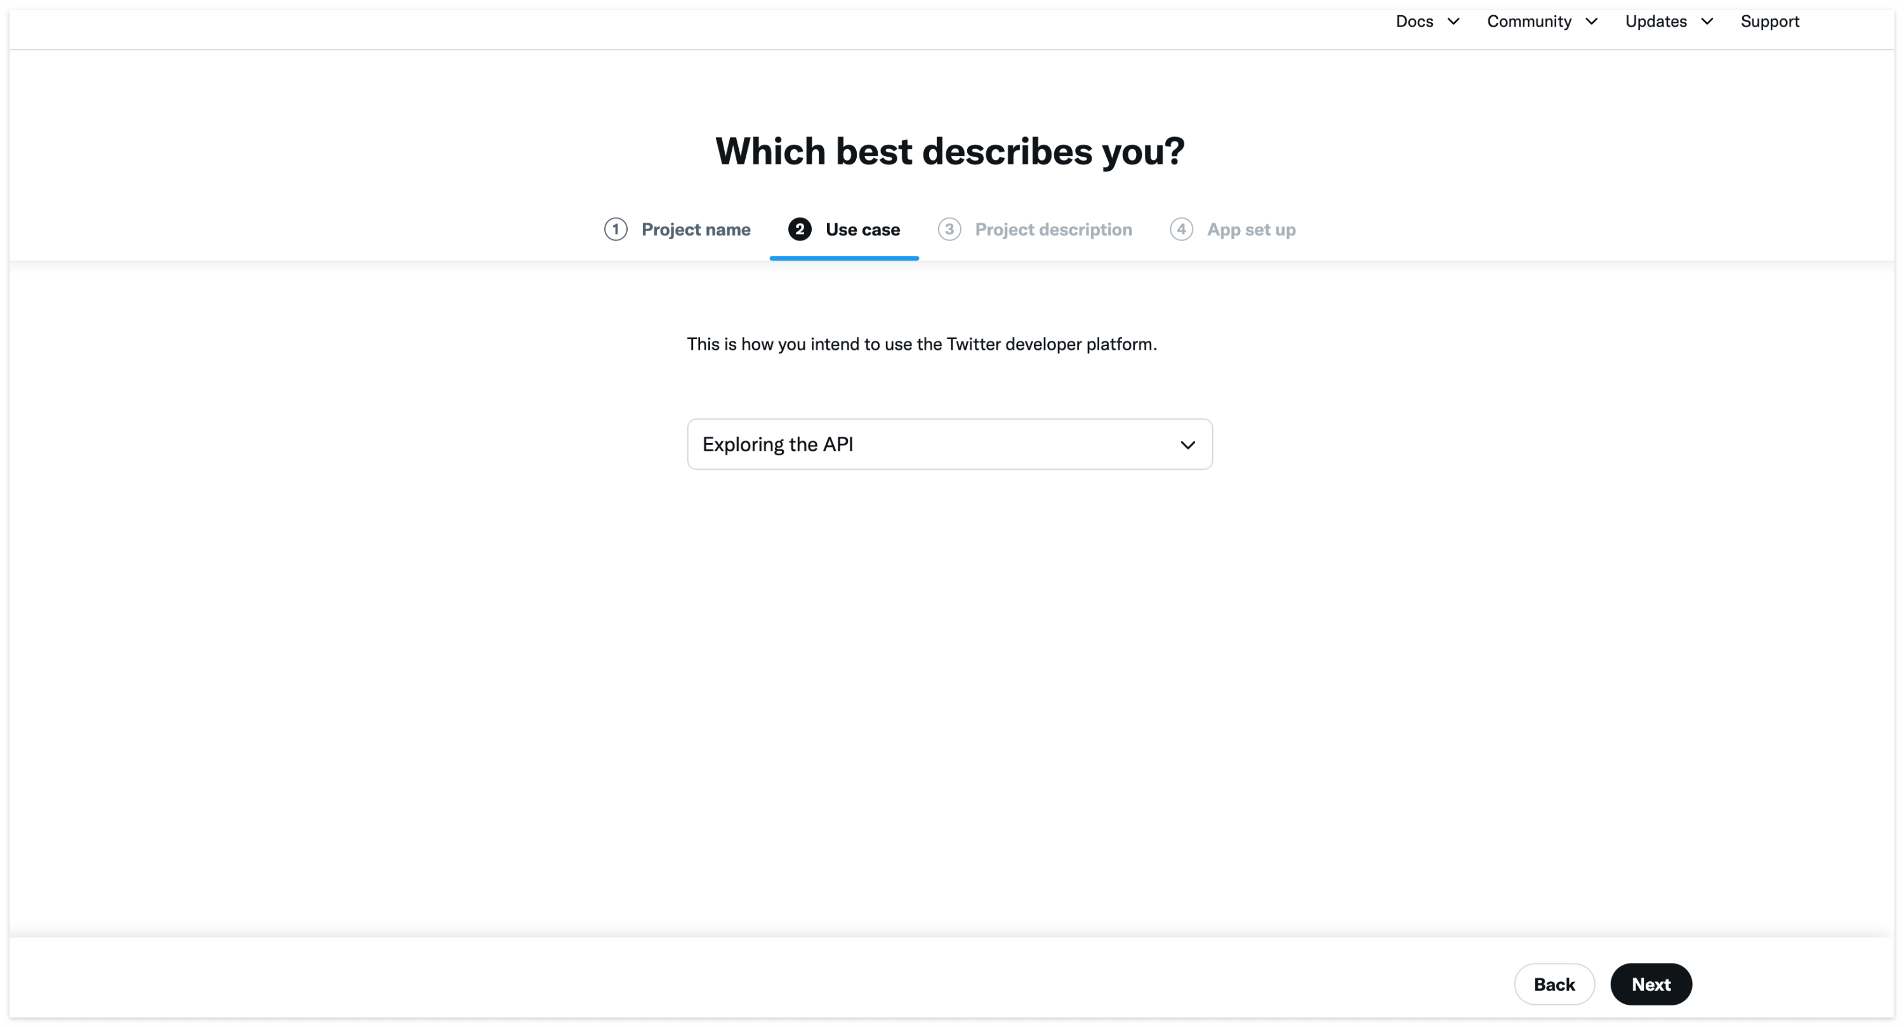Switch to the Project name step
The image size is (1904, 1027).
click(695, 229)
